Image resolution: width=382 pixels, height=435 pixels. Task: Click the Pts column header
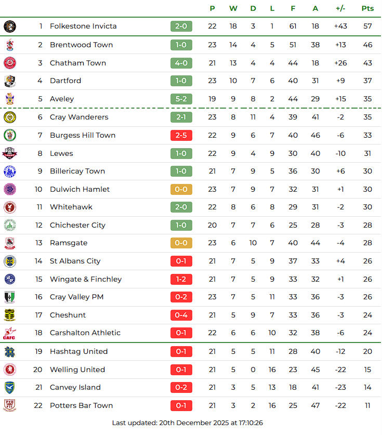[367, 8]
